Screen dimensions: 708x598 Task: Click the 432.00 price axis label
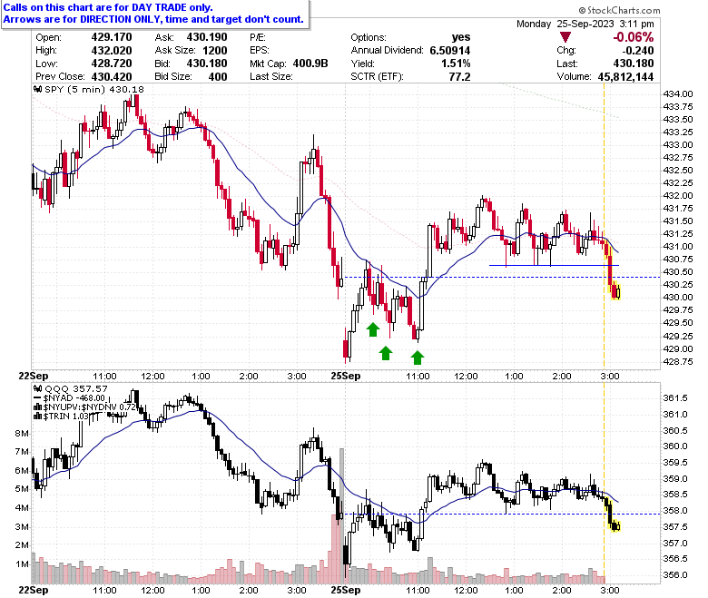tap(677, 195)
